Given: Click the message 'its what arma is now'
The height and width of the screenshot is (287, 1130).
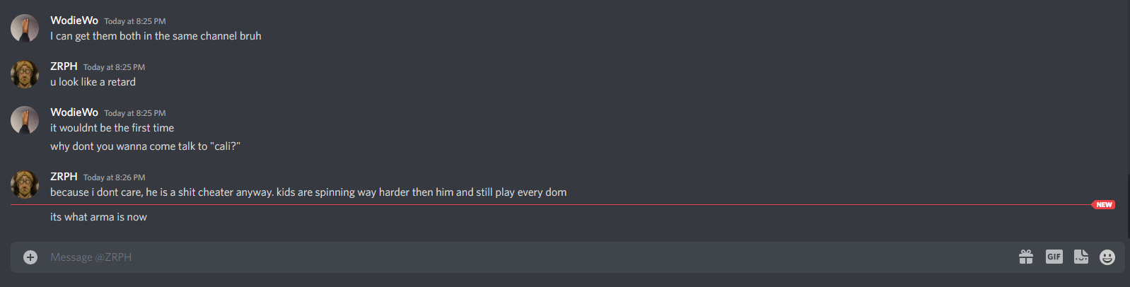Looking at the screenshot, I should (x=98, y=217).
